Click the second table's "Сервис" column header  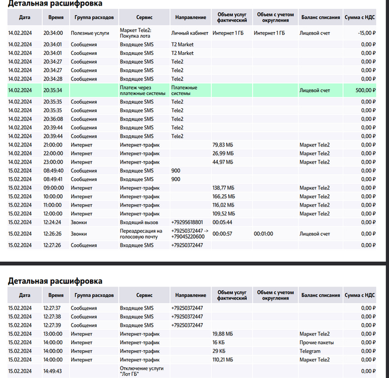click(144, 295)
